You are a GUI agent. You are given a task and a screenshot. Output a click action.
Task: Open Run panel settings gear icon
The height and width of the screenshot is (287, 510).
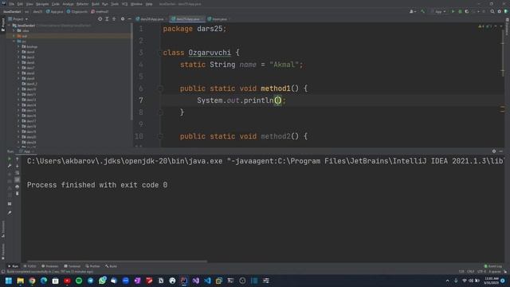pyautogui.click(x=494, y=151)
